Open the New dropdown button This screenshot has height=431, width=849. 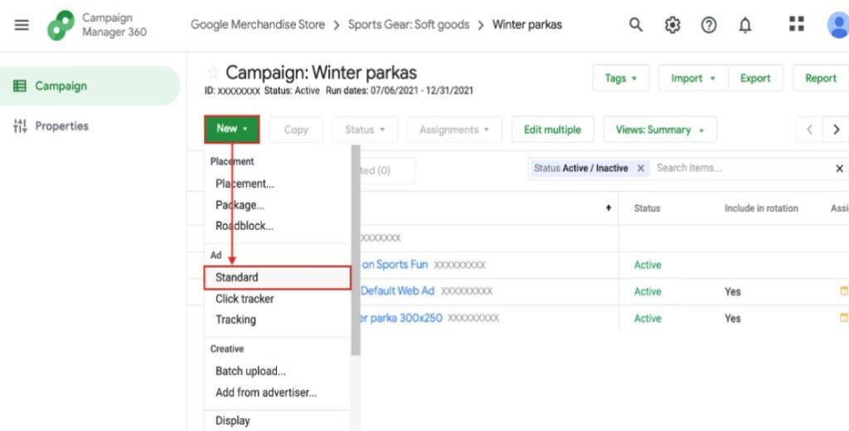click(232, 128)
